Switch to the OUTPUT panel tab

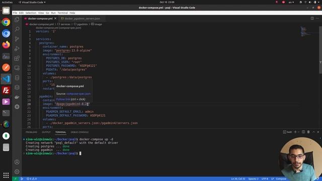pos(46,132)
